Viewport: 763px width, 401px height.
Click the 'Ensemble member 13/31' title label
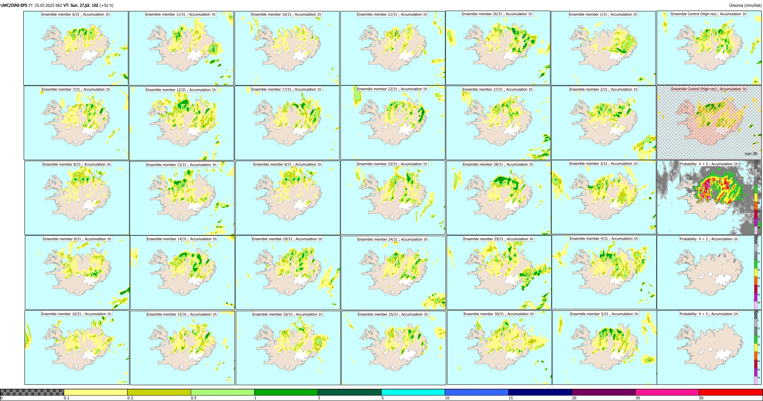coord(181,164)
